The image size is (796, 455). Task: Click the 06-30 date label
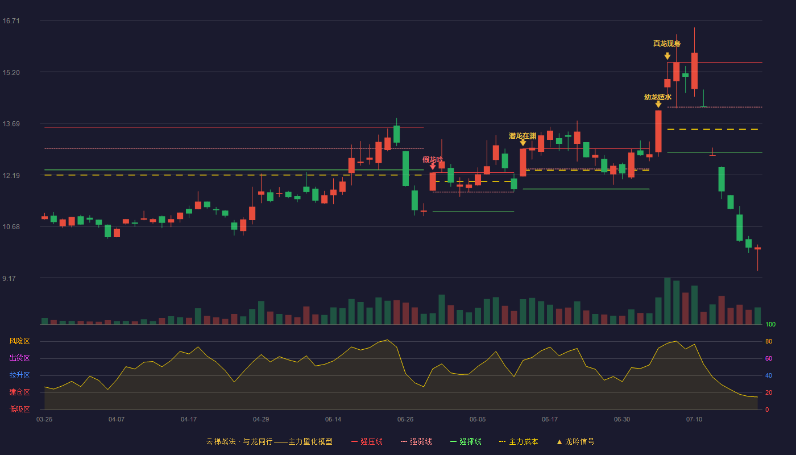click(x=622, y=419)
